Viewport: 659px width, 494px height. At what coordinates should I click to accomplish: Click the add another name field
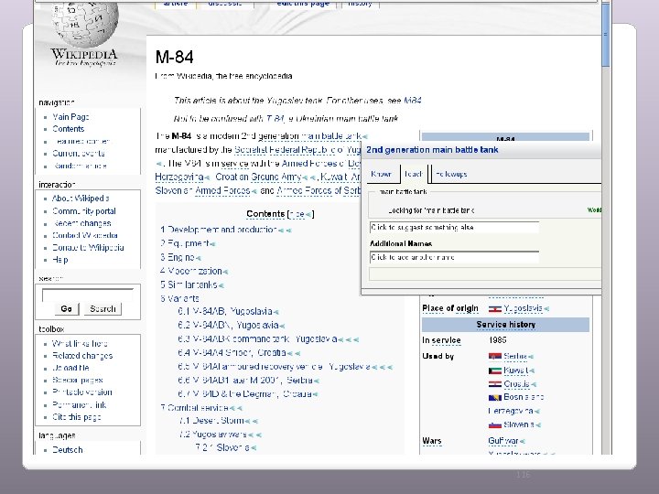(454, 257)
